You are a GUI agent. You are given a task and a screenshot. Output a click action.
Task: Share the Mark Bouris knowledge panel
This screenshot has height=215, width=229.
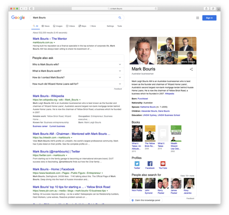(x=191, y=69)
